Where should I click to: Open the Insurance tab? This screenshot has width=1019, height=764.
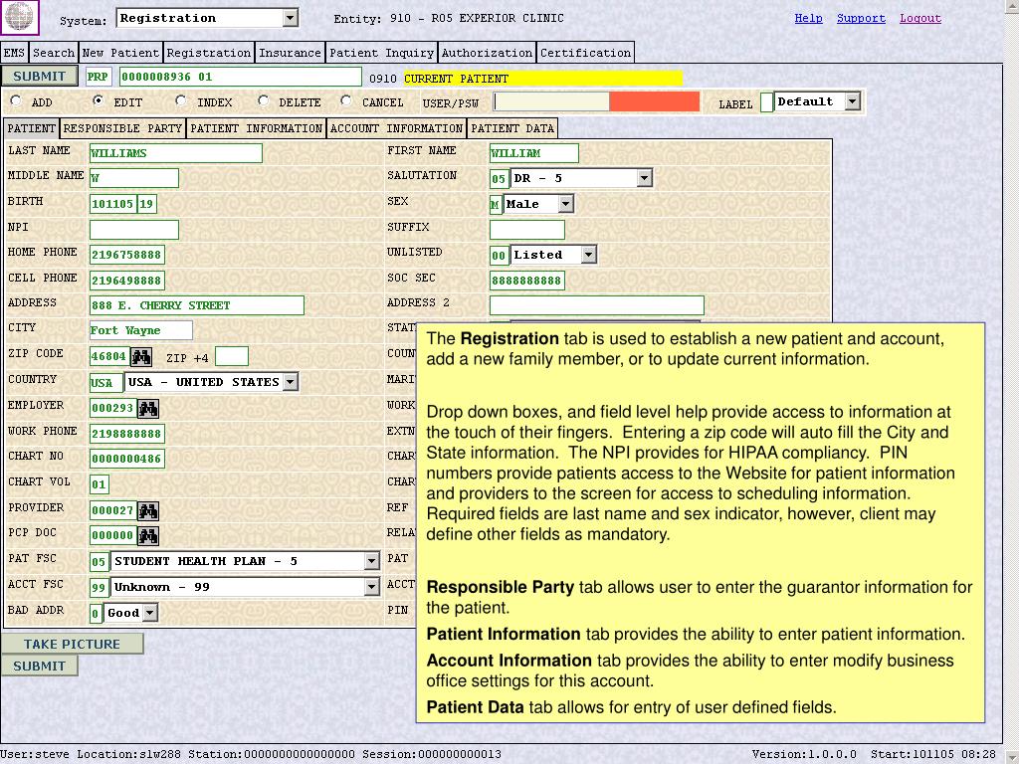pos(290,53)
